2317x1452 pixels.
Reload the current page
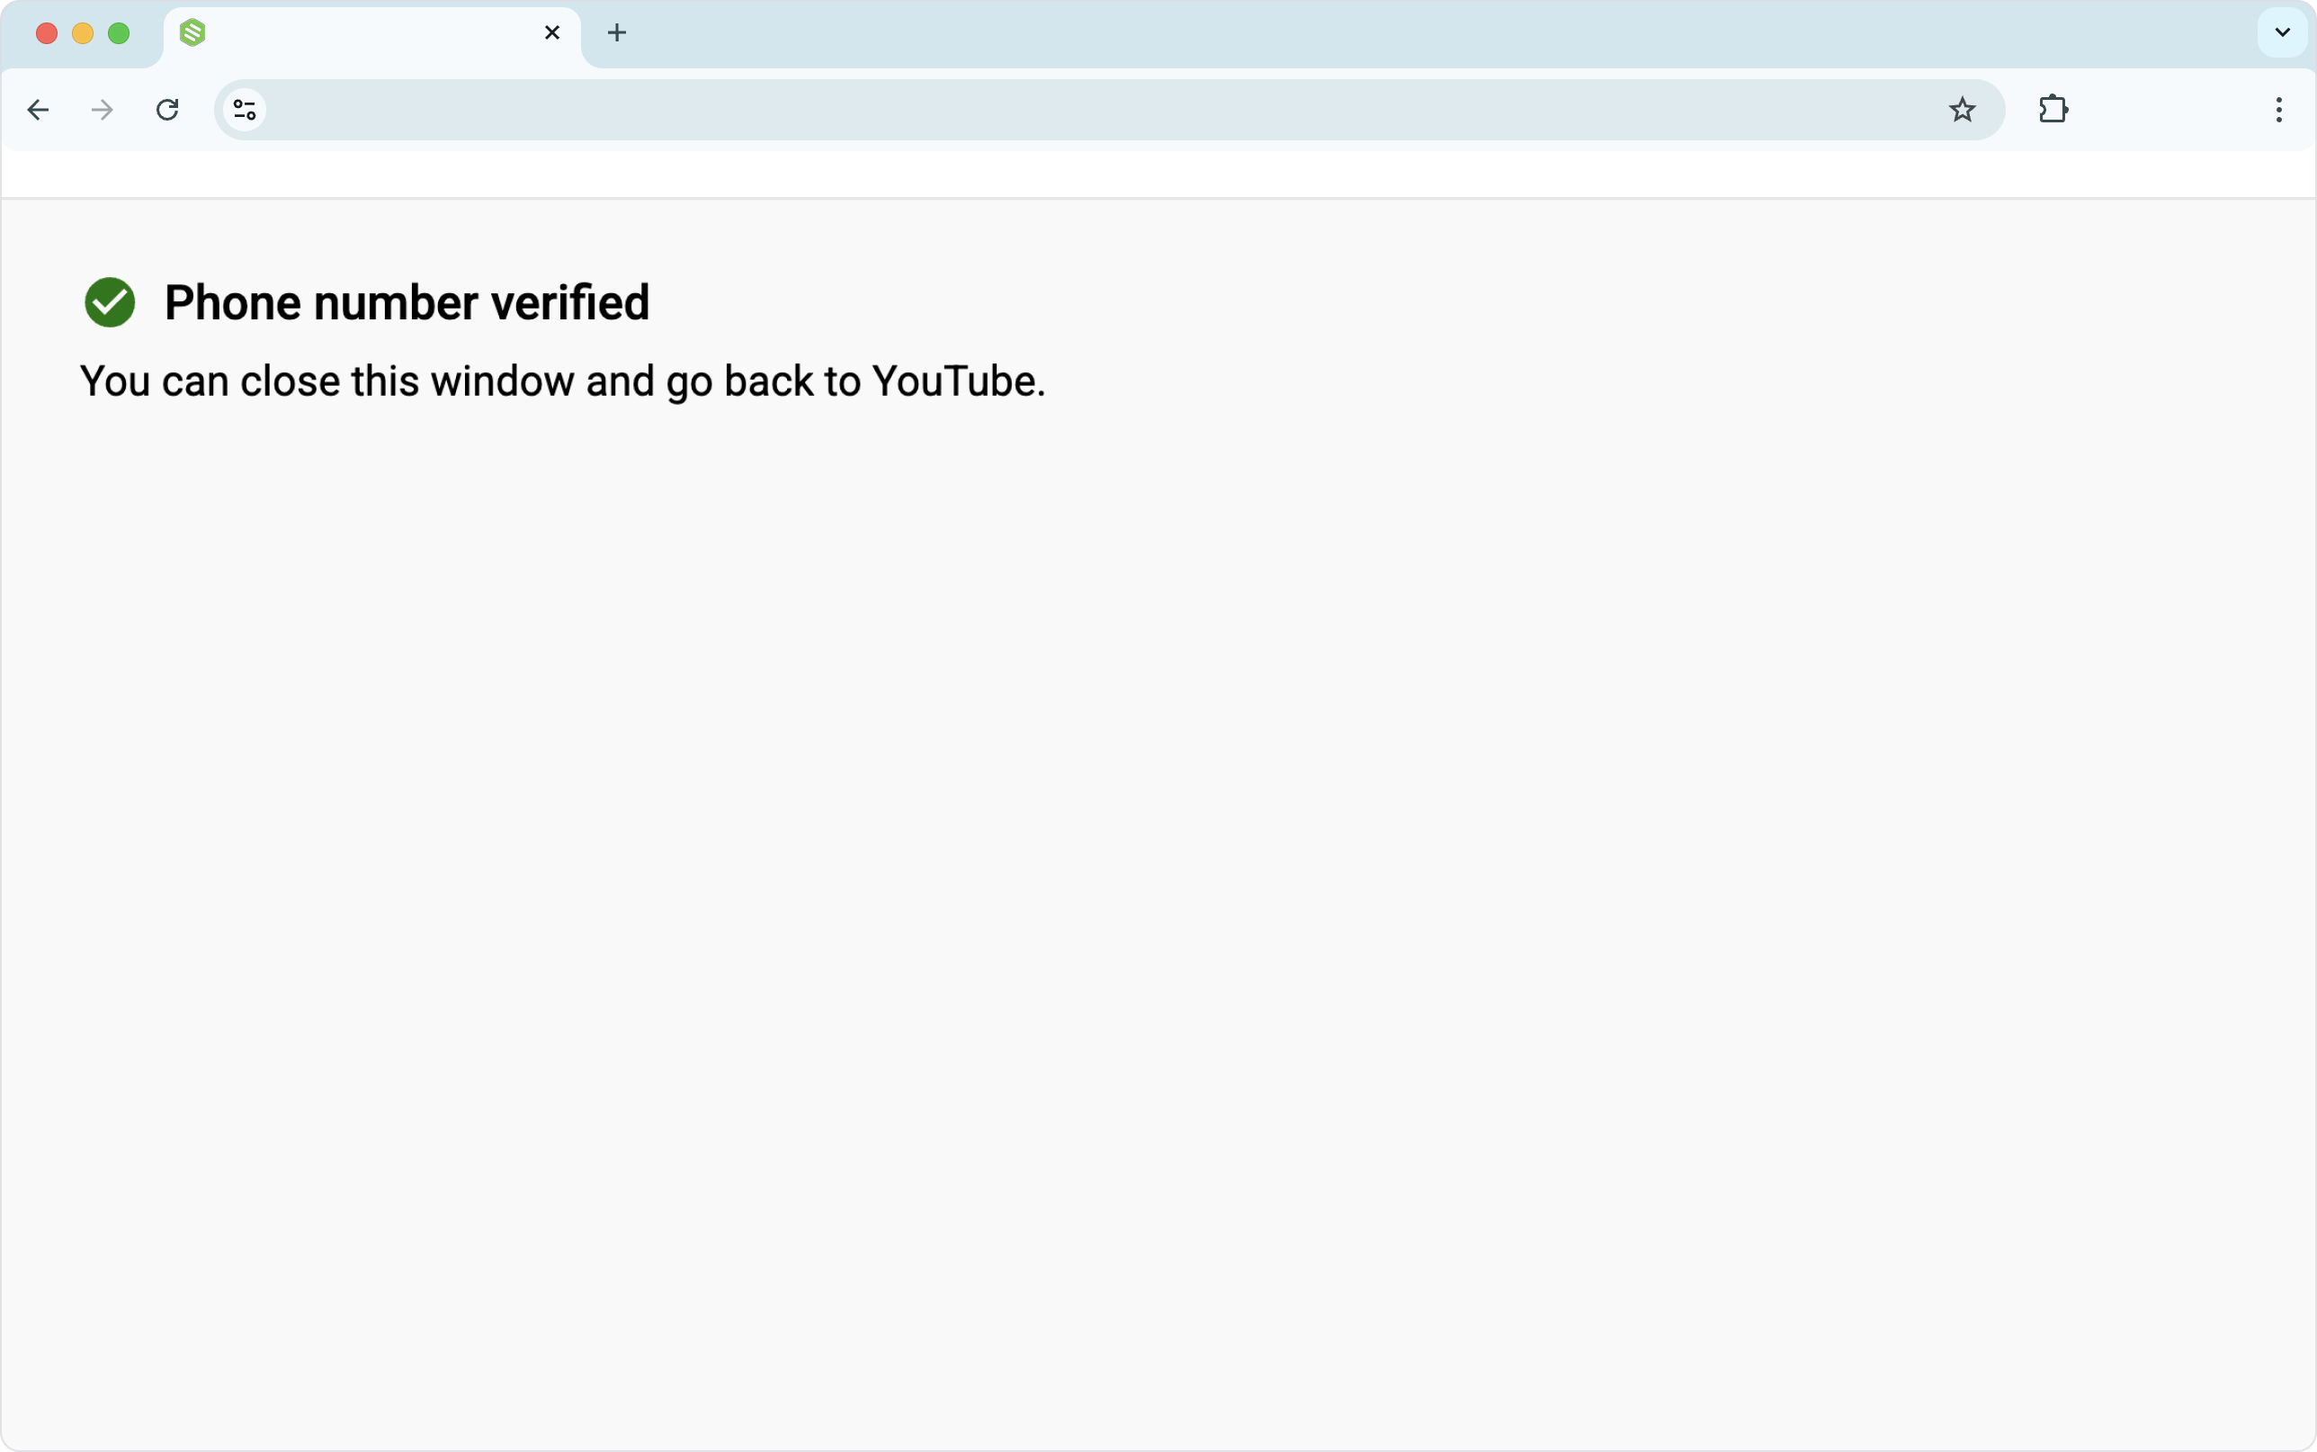167,110
